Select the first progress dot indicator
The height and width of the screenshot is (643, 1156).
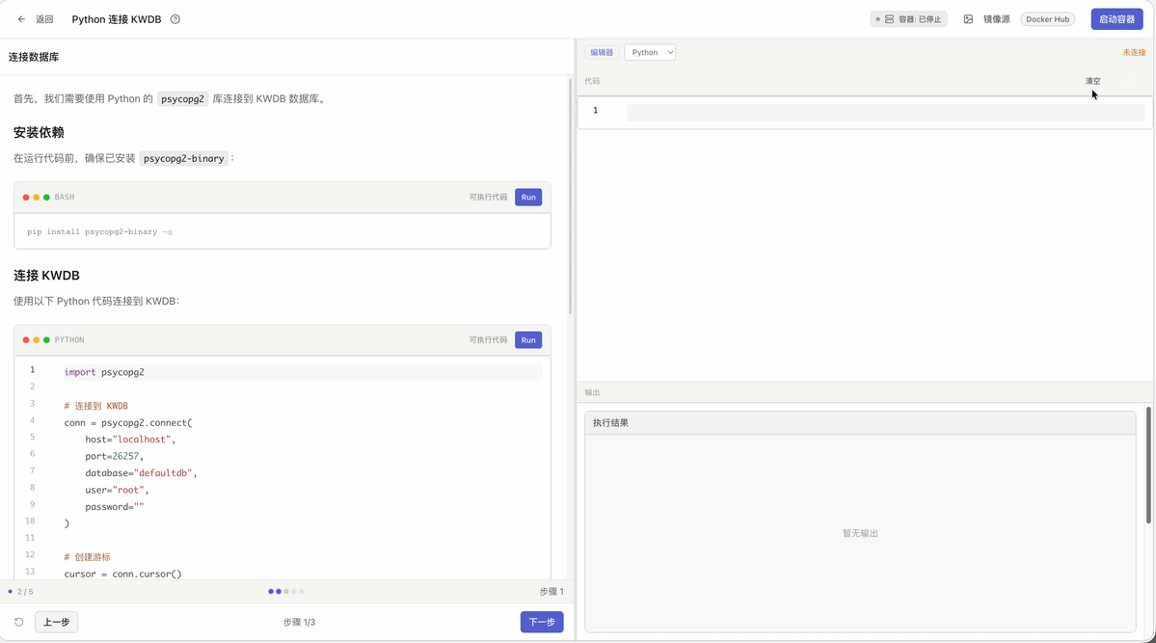(271, 591)
